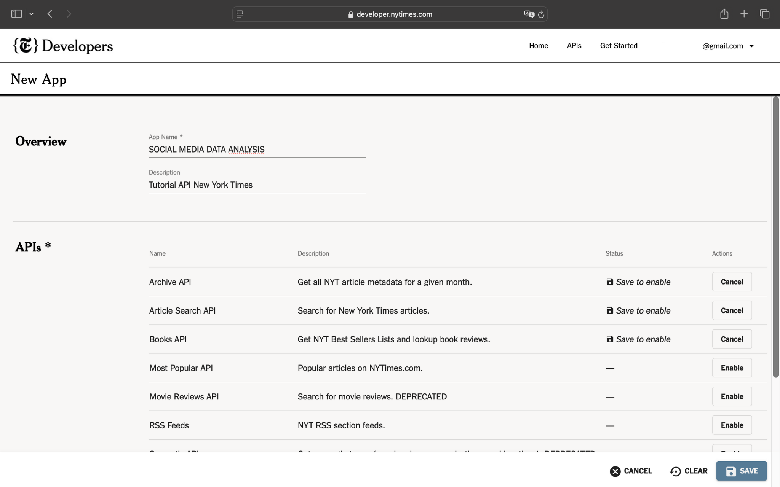Click 'Search for movie reviews. DEPRECATED' description

[x=372, y=396]
